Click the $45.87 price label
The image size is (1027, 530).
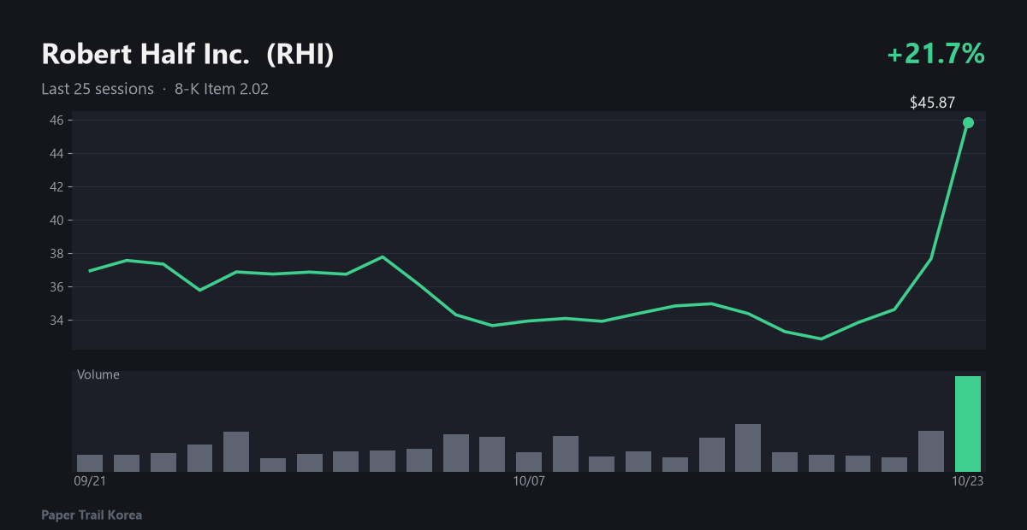(x=932, y=103)
